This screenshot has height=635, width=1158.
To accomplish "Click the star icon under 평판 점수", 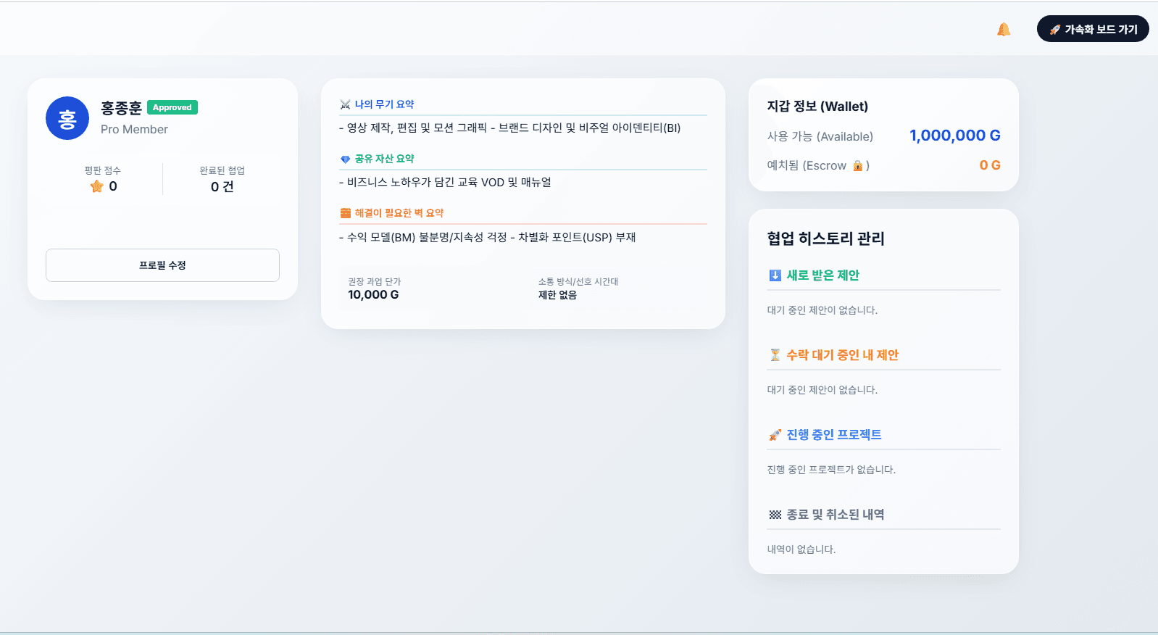I will (96, 186).
